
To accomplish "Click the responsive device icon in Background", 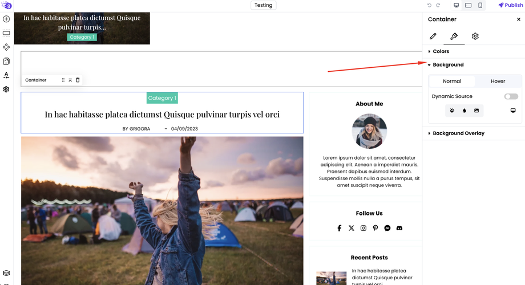I will point(513,111).
